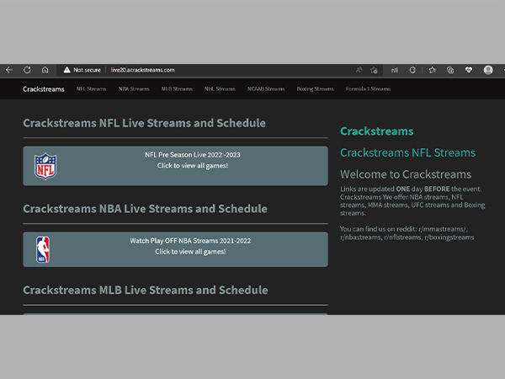Open Watch Play OFF NBA Streams banner
The image size is (505, 379).
(x=176, y=249)
